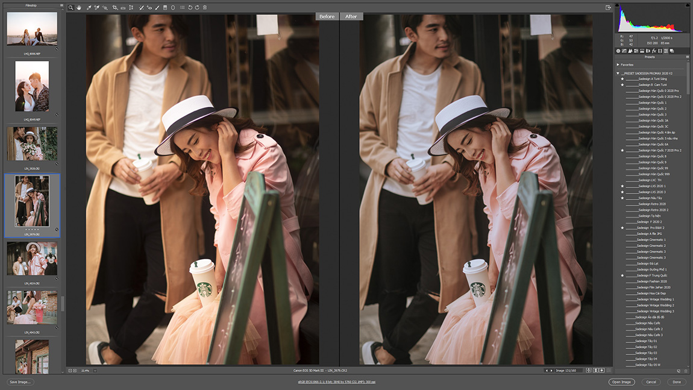This screenshot has width=693, height=390.
Task: Open the HSL Adjustments panel tab
Action: (x=636, y=51)
